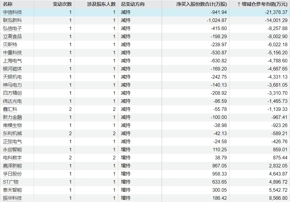290x202 pixels.
Task: Open the 上海电气 stock link
Action: [x=12, y=61]
